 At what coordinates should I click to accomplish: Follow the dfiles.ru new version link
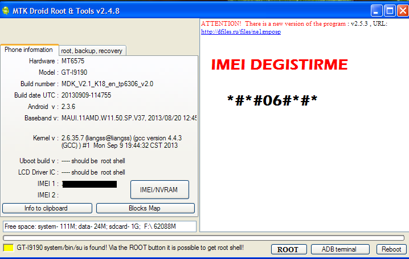pyautogui.click(x=240, y=32)
